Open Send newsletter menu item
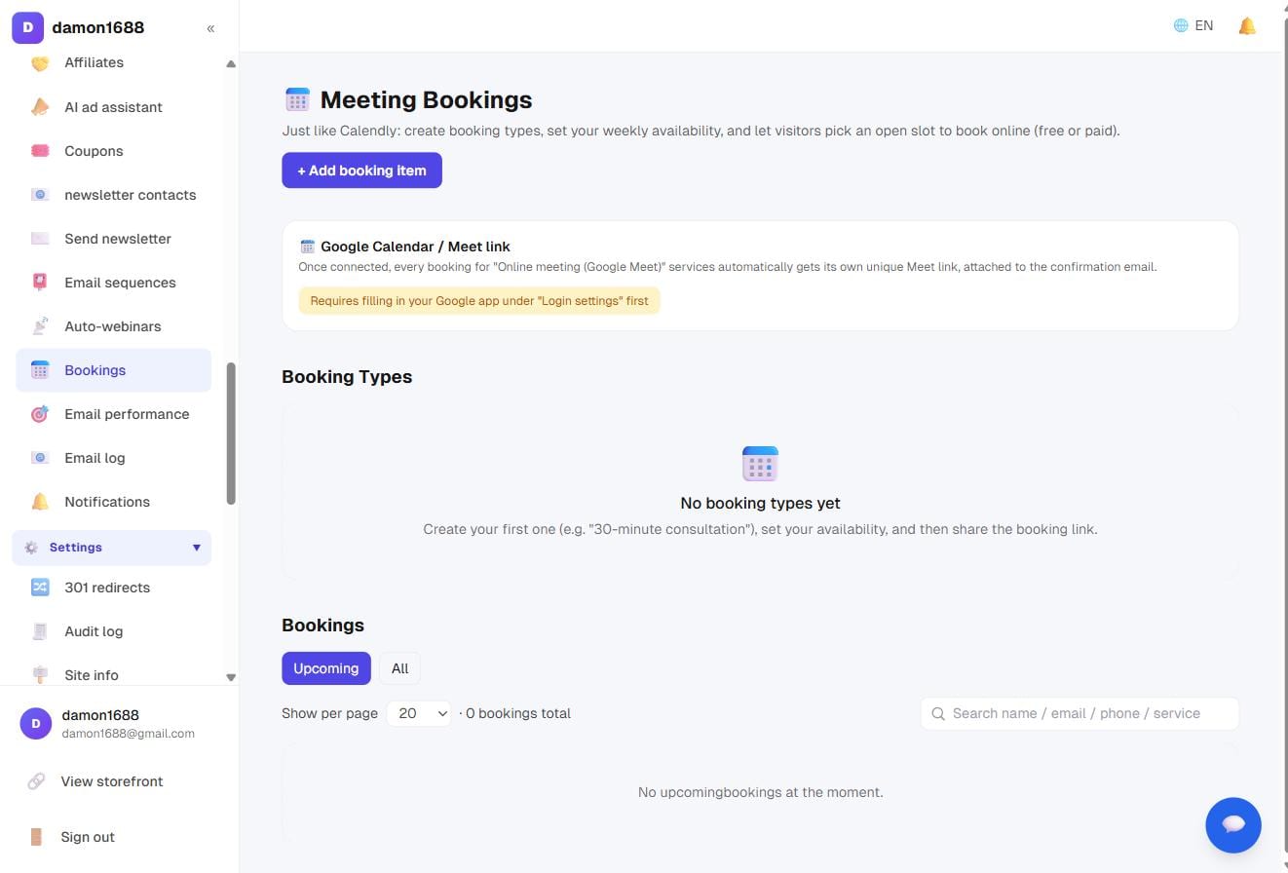Image resolution: width=1288 pixels, height=873 pixels. pyautogui.click(x=113, y=239)
